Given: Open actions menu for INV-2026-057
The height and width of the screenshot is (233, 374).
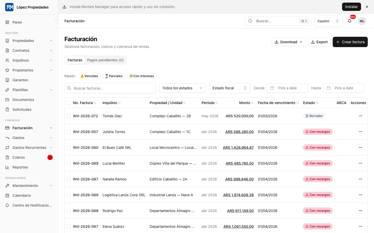Looking at the screenshot, I should point(360,132).
